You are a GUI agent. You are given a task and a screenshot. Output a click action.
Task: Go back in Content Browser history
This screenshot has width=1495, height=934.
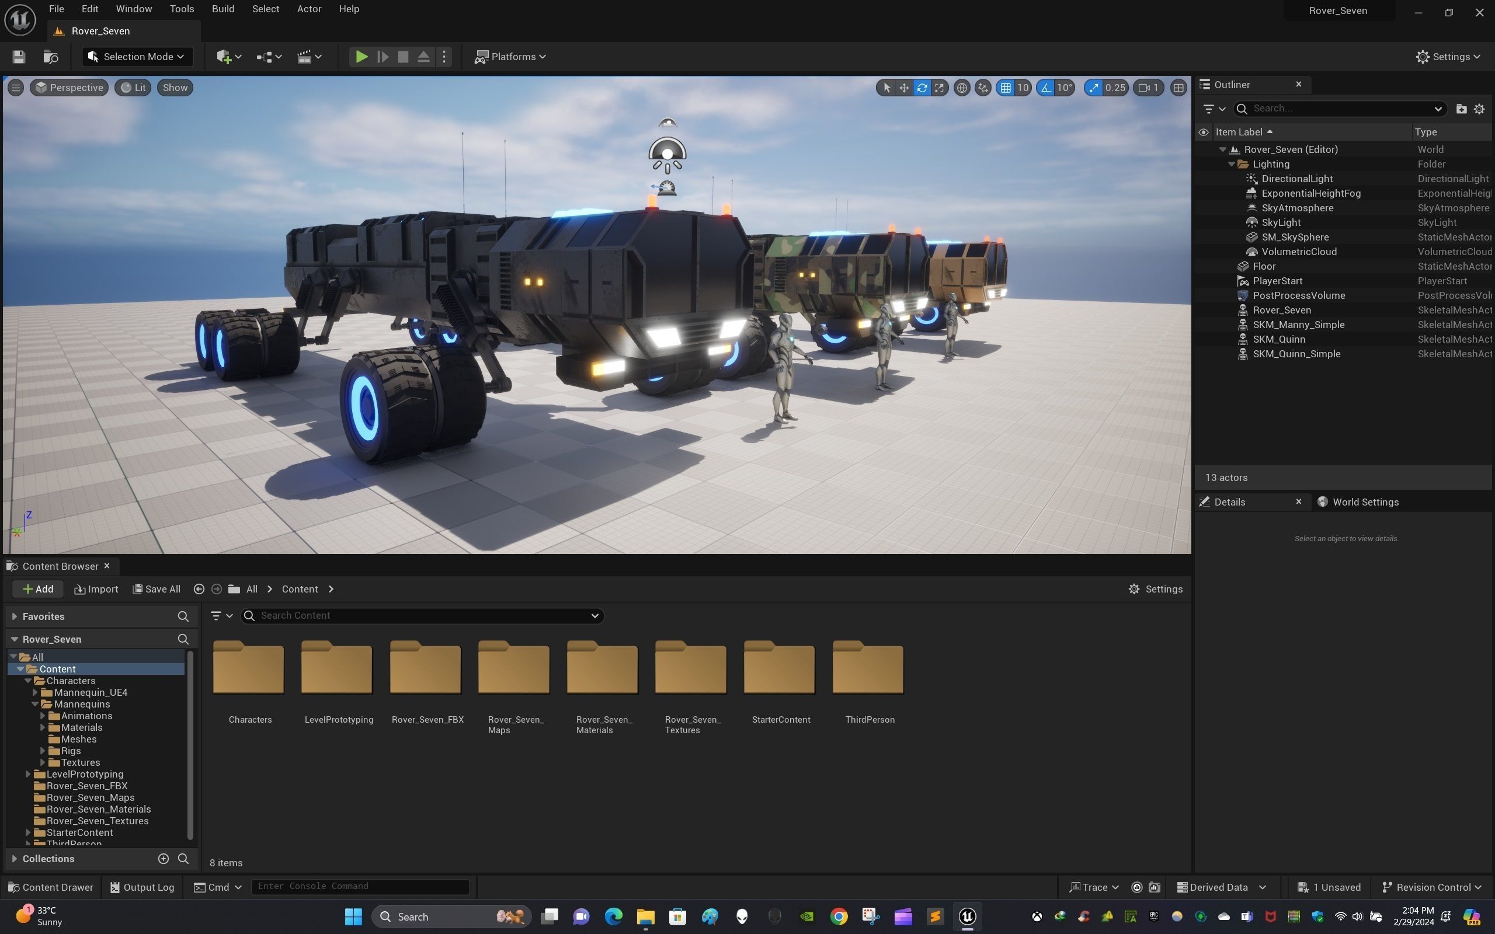point(199,590)
